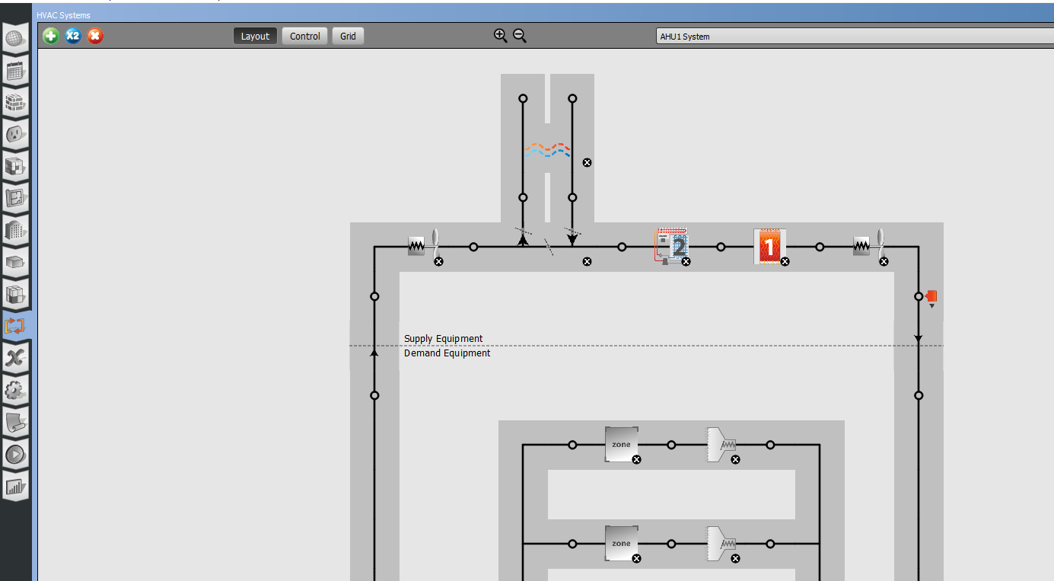
Task: Select node between return fan and mixer
Action: point(473,247)
